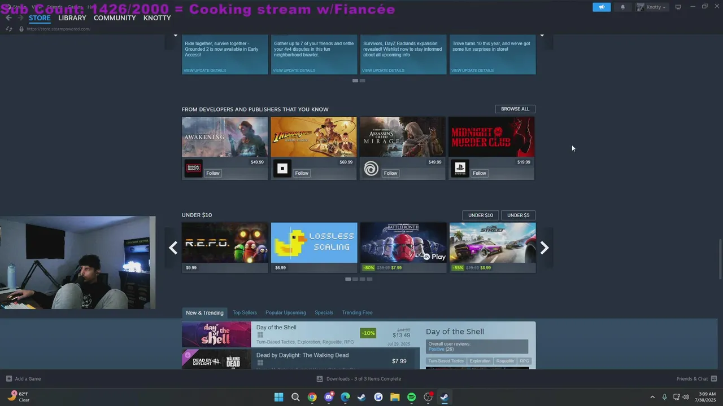Follow the Bethesda publisher under Indiana Jones

(302, 173)
